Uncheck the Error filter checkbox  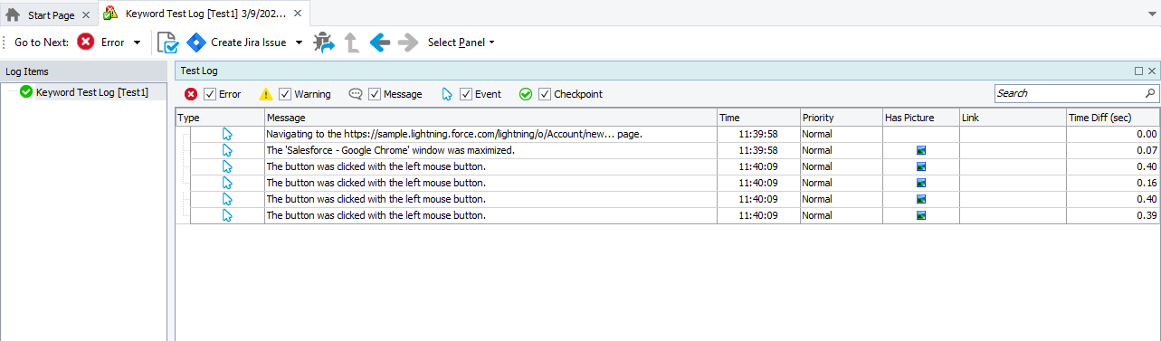point(210,94)
